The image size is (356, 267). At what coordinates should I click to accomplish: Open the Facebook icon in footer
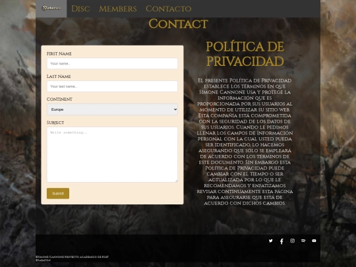tap(282, 241)
